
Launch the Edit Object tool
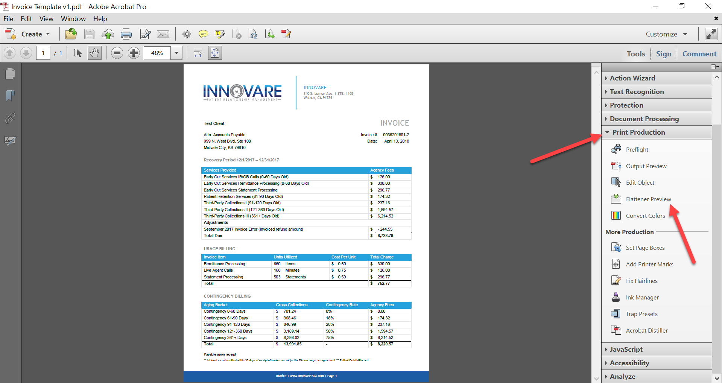pos(640,182)
